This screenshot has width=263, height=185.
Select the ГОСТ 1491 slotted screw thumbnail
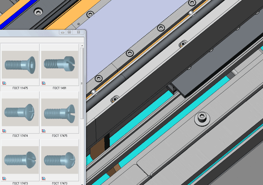click(x=60, y=65)
